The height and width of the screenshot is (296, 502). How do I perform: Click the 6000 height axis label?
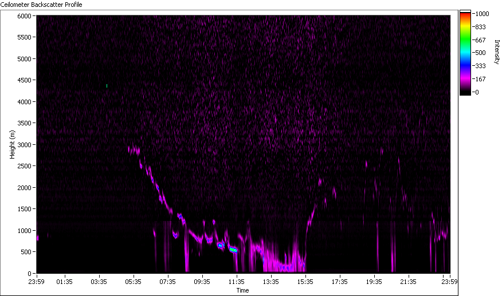pos(24,16)
